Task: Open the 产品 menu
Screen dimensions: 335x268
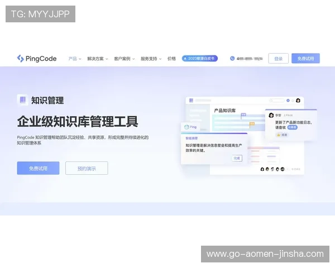Action: pyautogui.click(x=73, y=59)
